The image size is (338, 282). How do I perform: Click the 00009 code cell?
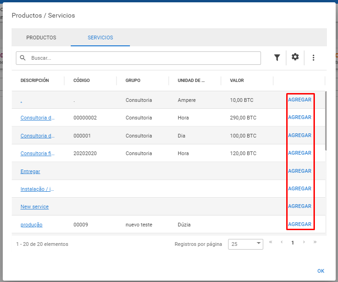[80, 225]
